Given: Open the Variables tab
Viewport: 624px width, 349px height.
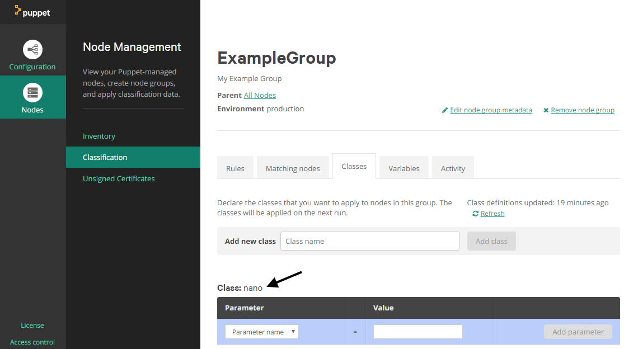Looking at the screenshot, I should pos(404,168).
